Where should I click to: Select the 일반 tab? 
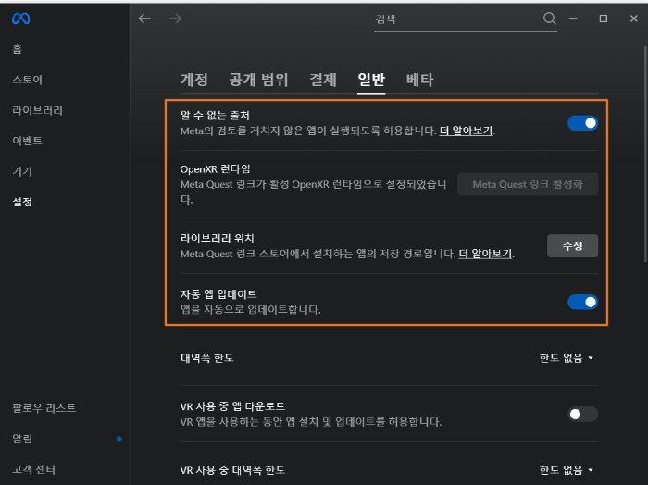371,80
